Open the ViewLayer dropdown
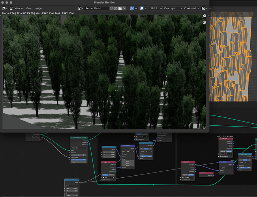 click(x=173, y=8)
